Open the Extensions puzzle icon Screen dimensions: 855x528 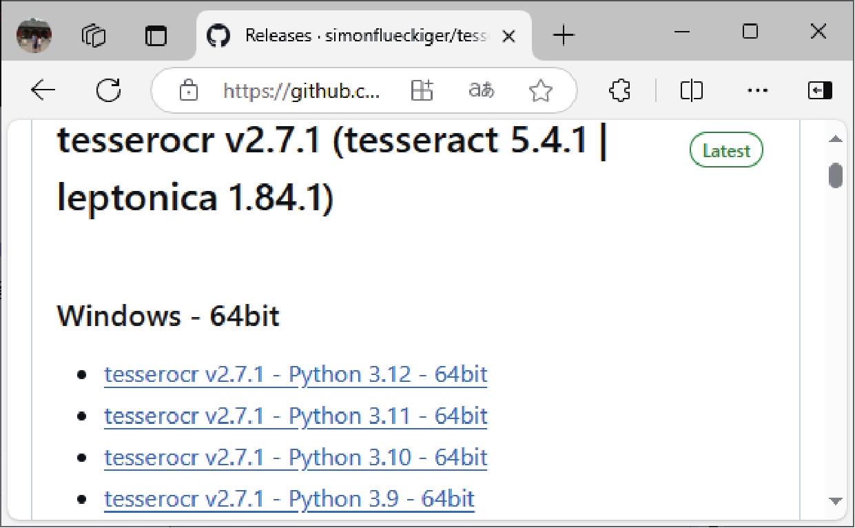621,90
